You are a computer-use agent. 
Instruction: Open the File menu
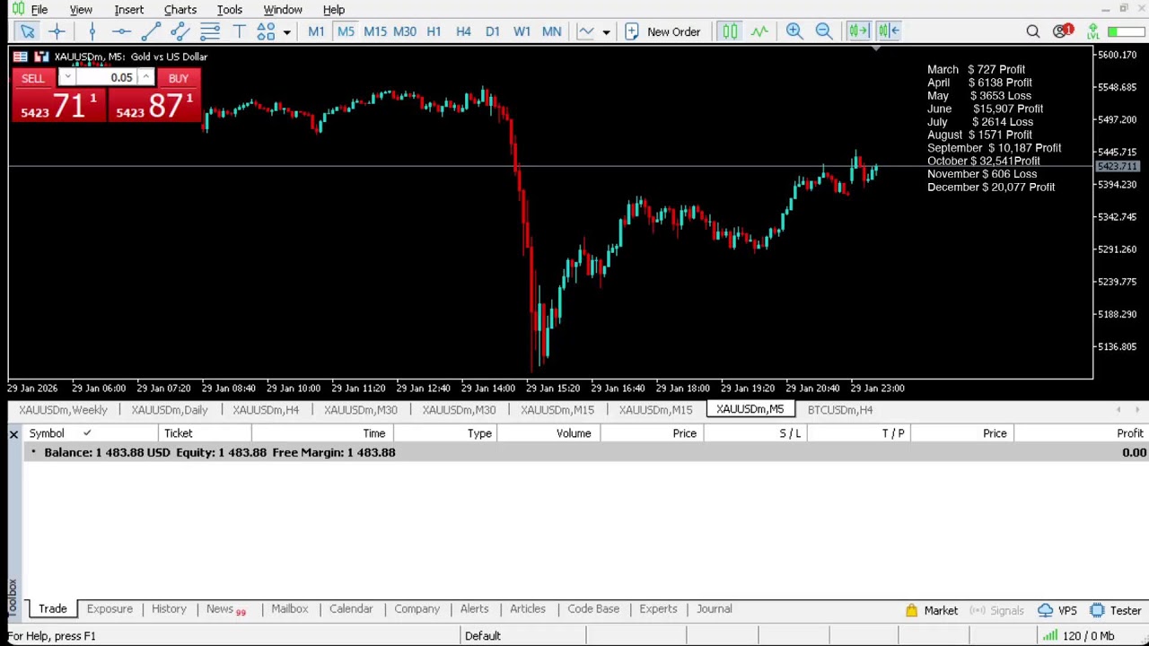point(39,10)
